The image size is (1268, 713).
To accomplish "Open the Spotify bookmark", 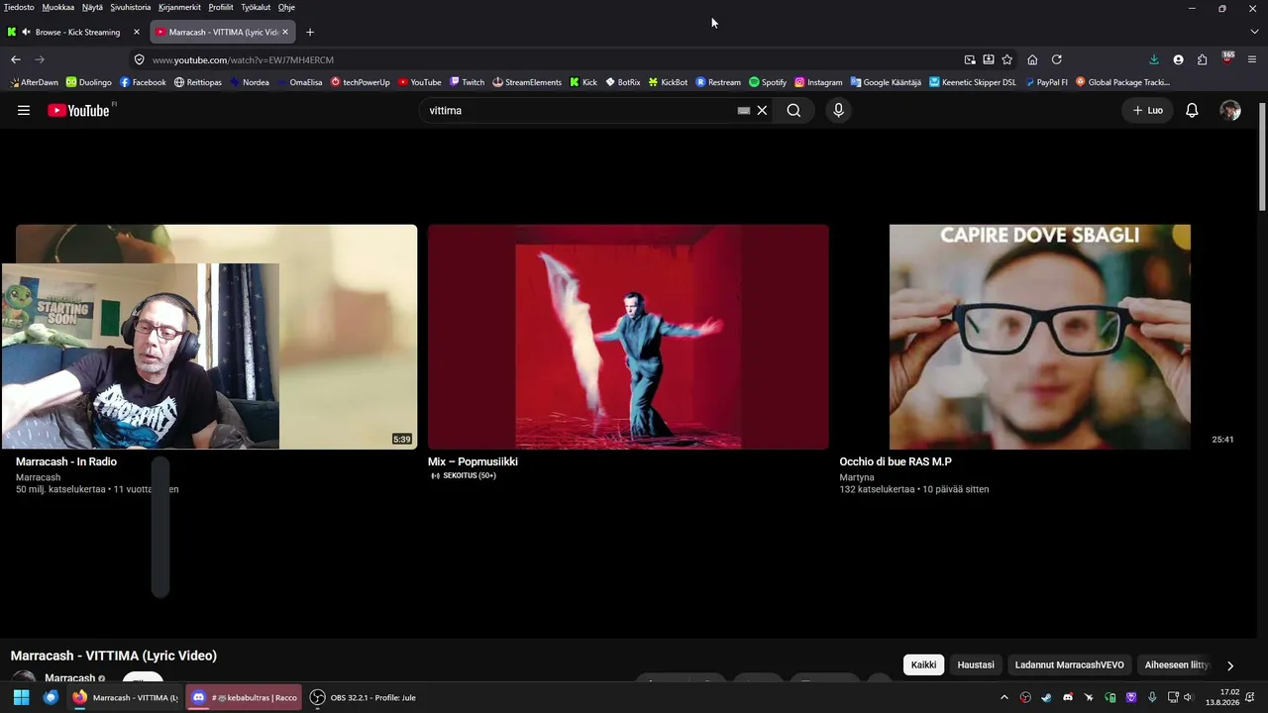I will point(768,82).
